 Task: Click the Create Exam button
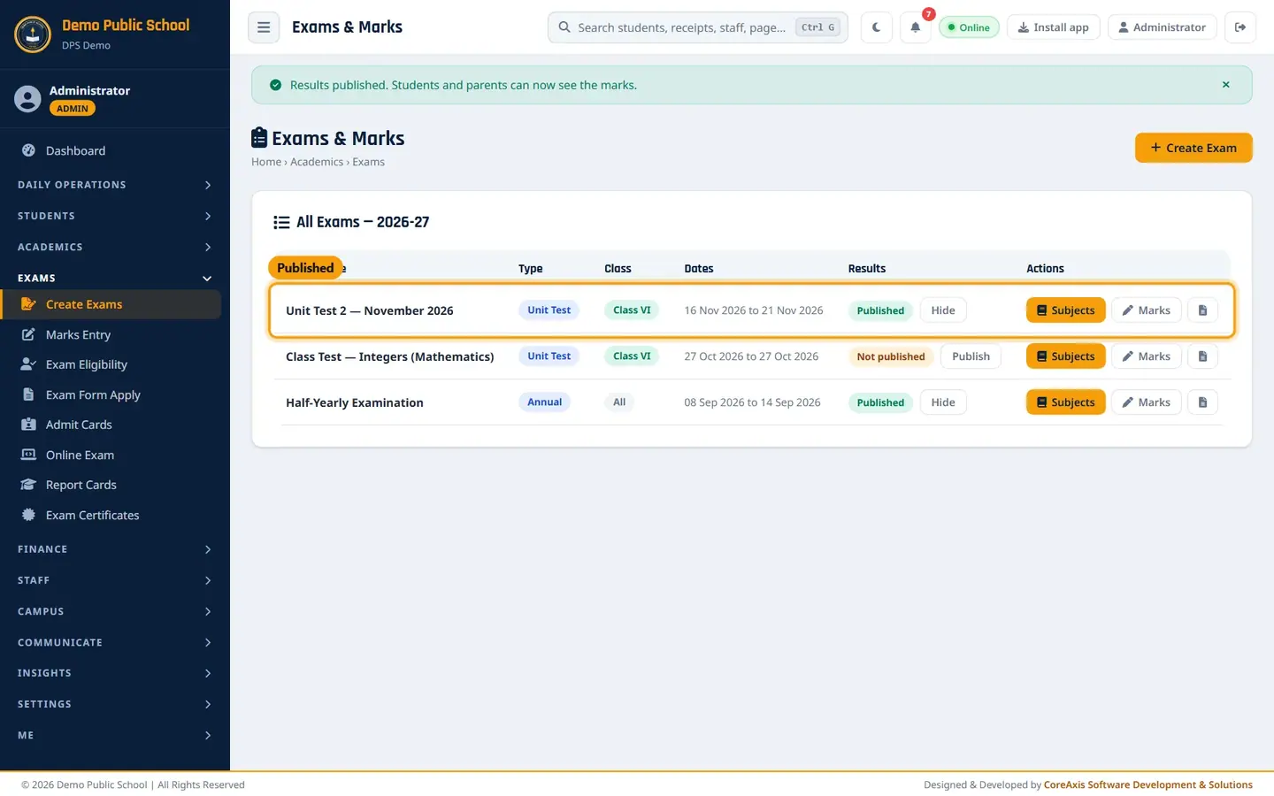[x=1193, y=148]
